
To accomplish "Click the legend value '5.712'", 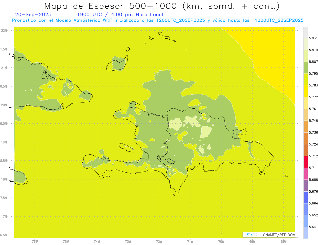I will [313, 156].
